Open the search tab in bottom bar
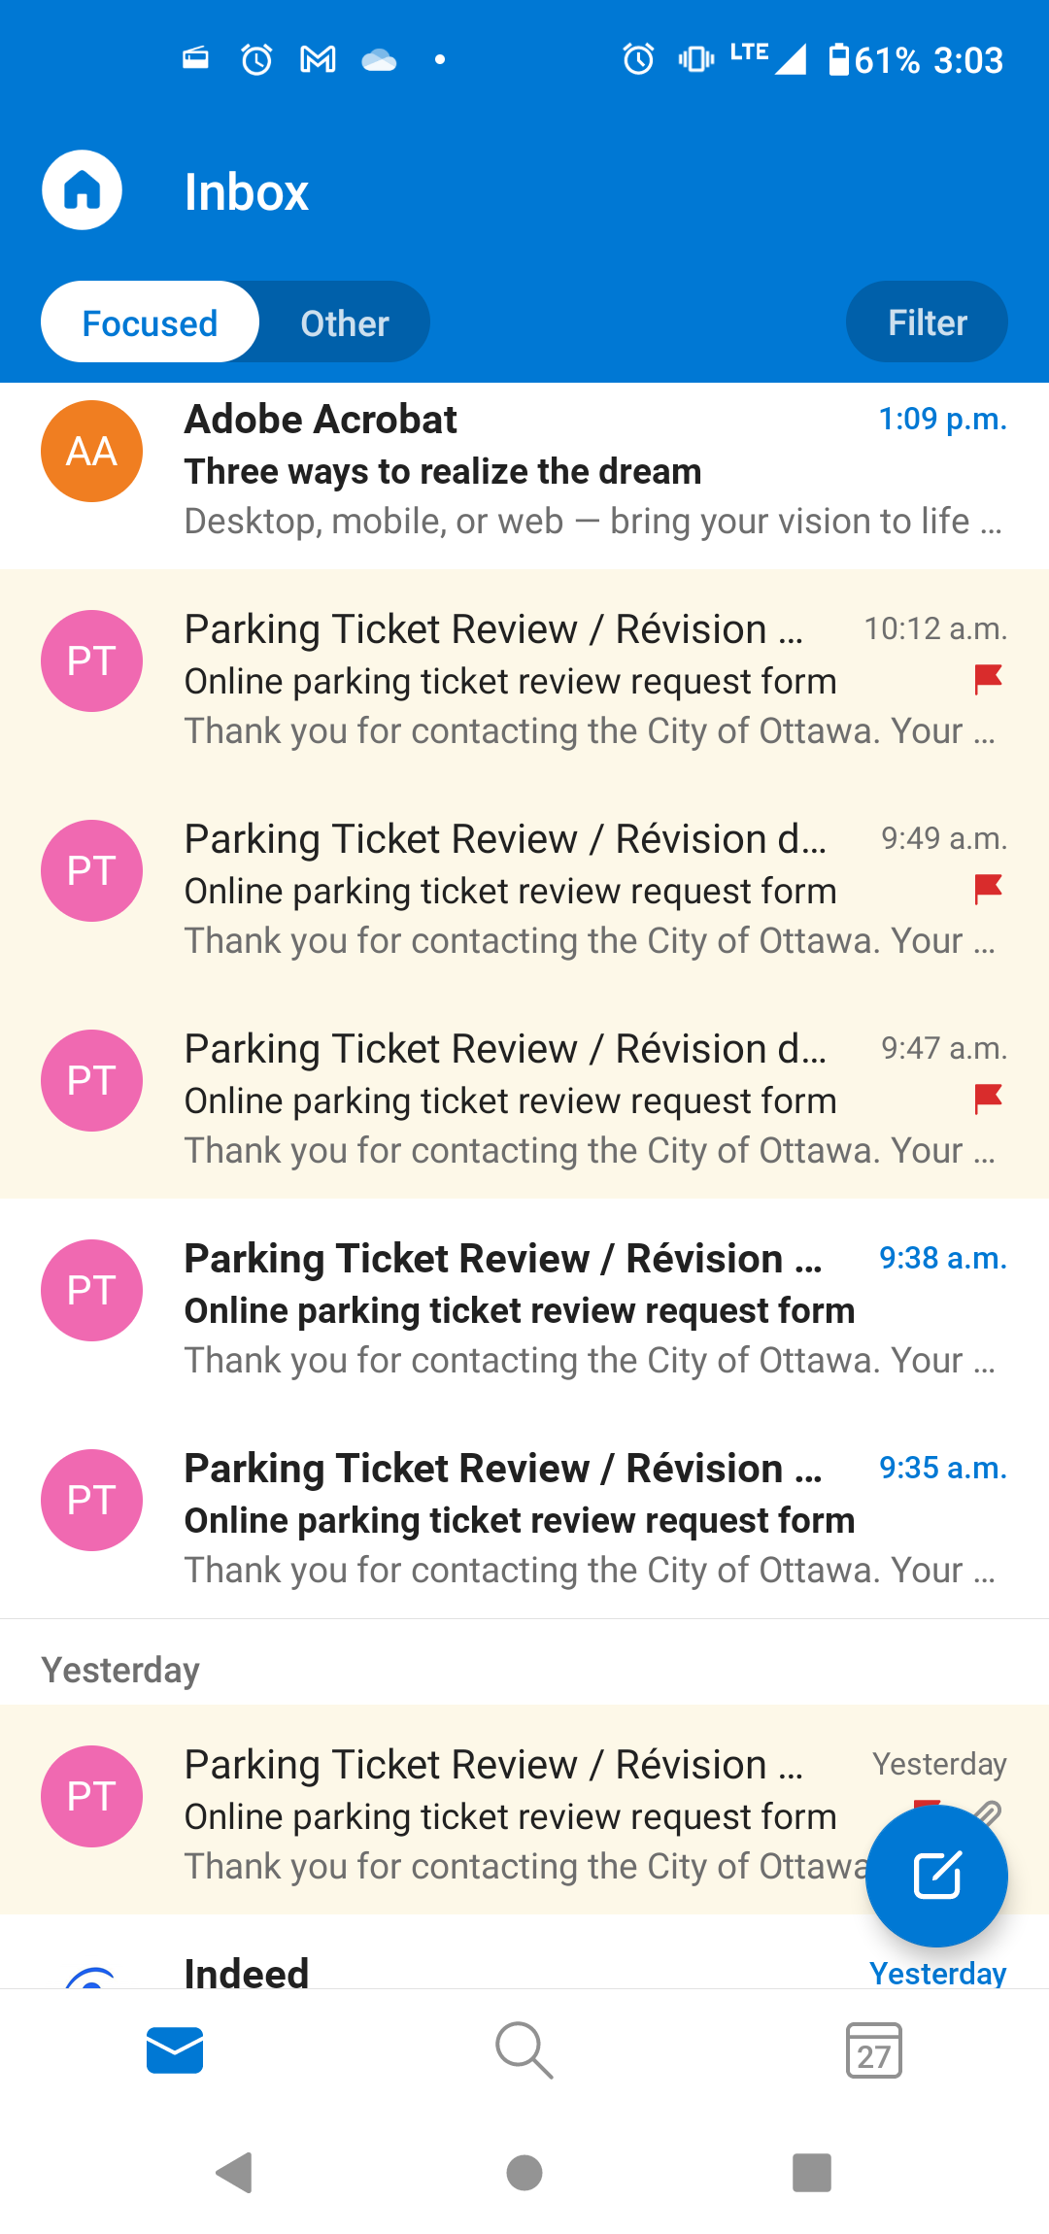The image size is (1049, 2234). pos(524,2050)
